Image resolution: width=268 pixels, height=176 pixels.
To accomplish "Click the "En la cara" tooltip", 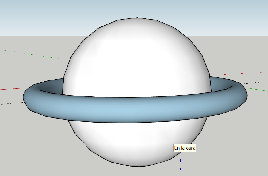I will click(185, 148).
